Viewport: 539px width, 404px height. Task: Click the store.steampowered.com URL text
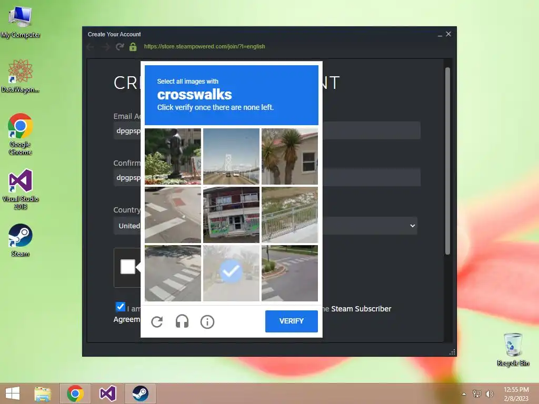[205, 46]
